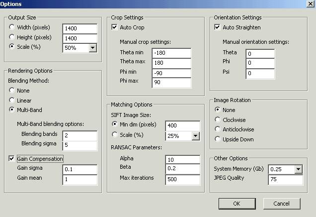Toggle the Auto Straighten checkbox
Viewport: 316px width, 217px height.
[217, 27]
